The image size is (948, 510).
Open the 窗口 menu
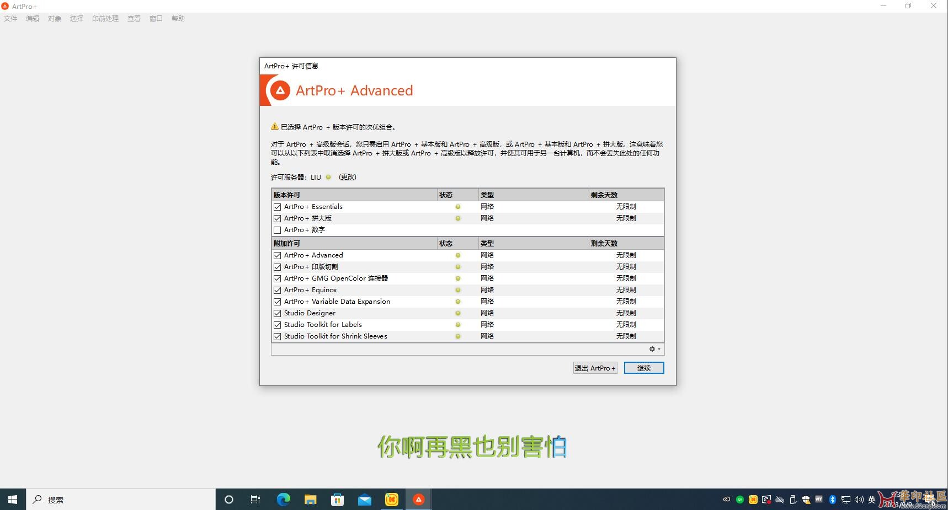coord(156,19)
